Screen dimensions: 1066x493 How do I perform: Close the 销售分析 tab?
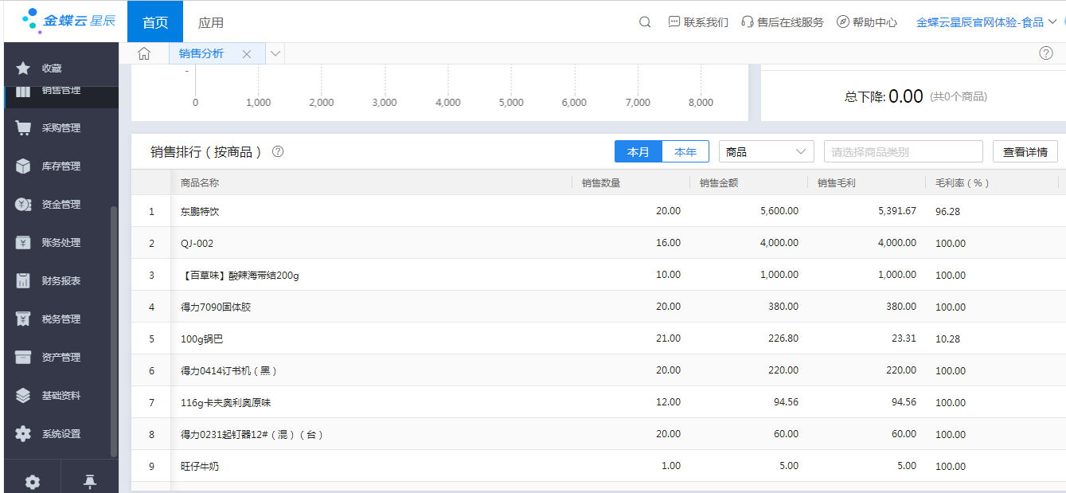[x=247, y=54]
